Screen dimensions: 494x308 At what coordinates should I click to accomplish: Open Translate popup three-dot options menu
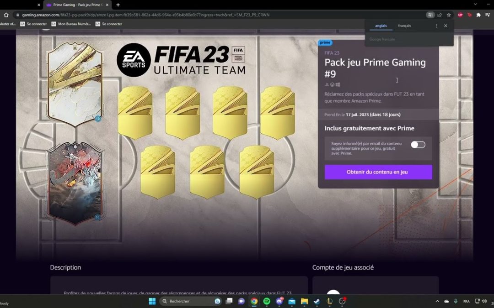[436, 26]
